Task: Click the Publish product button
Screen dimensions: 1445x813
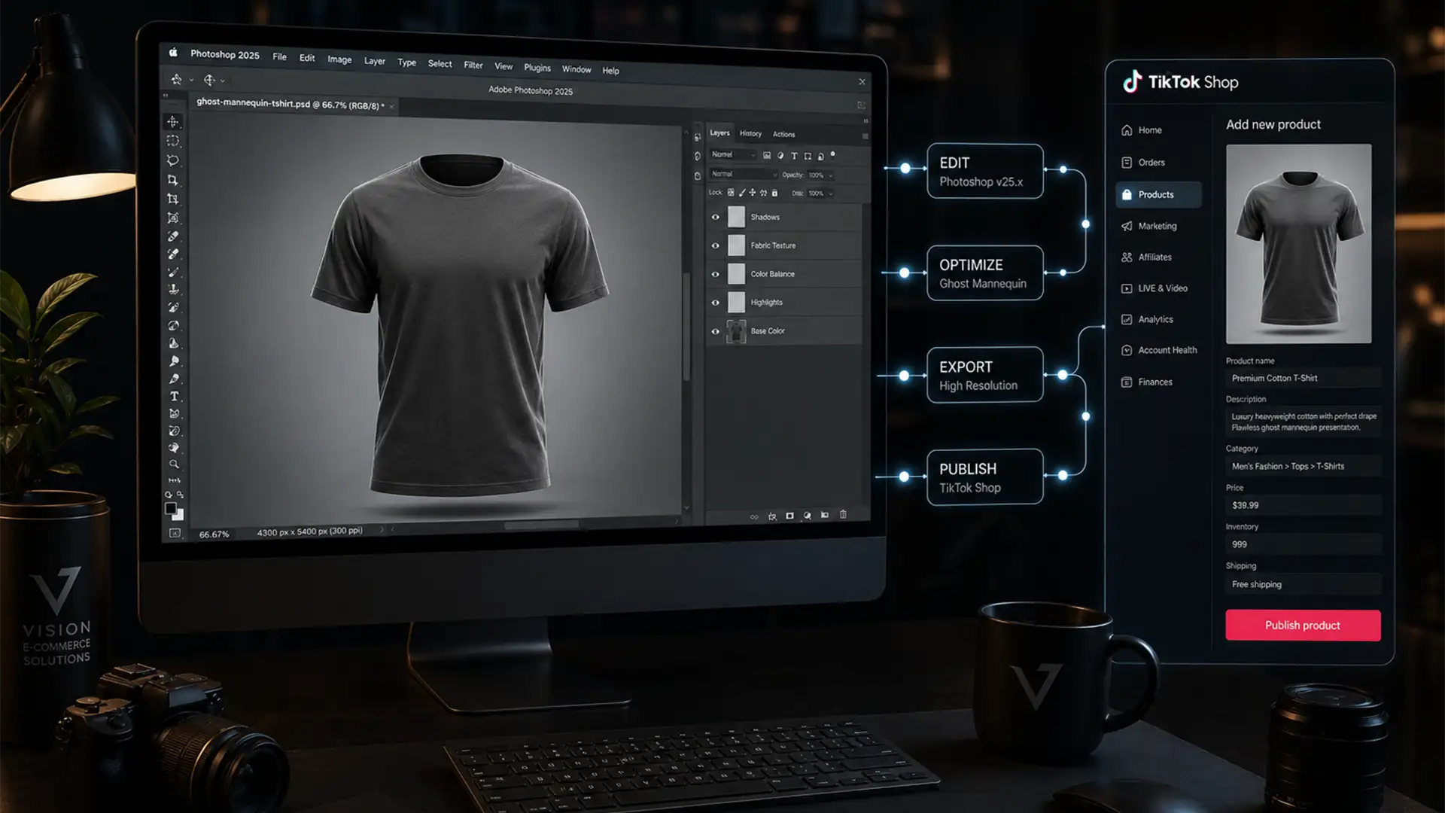Action: [x=1303, y=625]
